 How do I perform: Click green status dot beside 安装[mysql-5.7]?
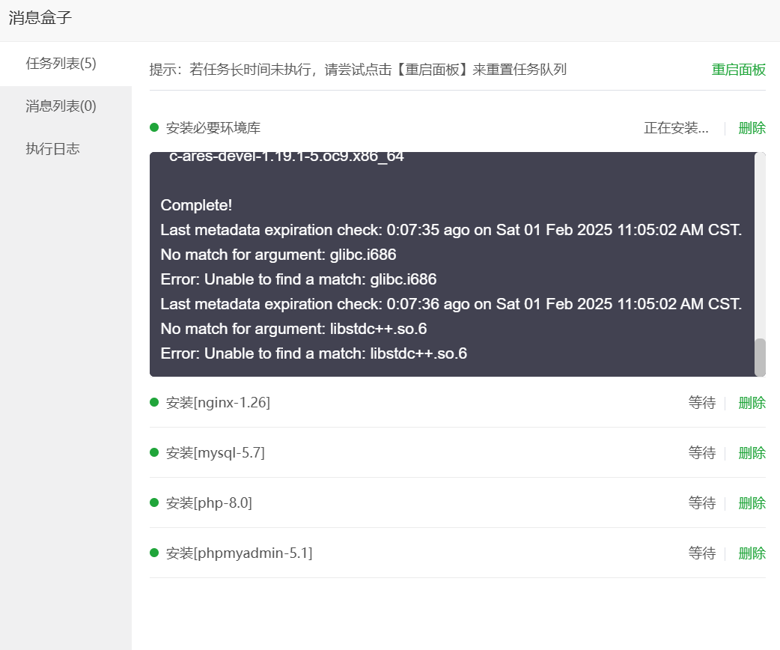click(x=154, y=452)
